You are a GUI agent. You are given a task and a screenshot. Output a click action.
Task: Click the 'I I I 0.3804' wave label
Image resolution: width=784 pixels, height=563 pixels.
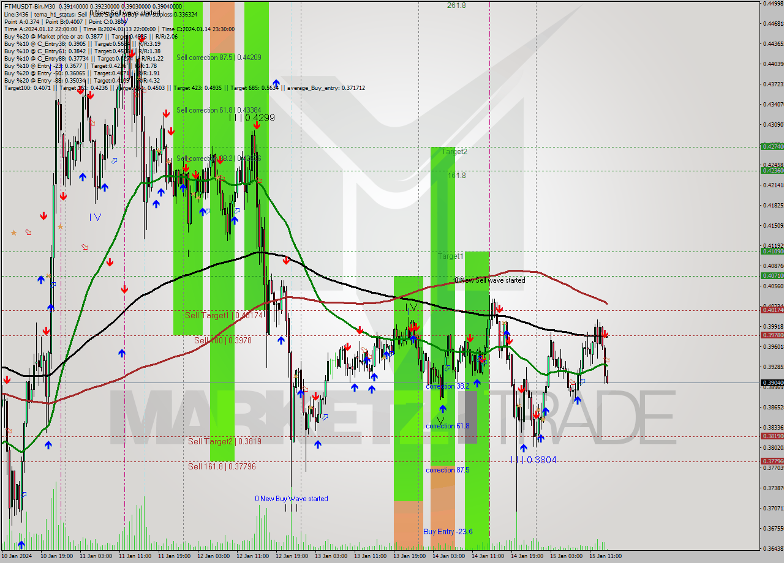(533, 460)
